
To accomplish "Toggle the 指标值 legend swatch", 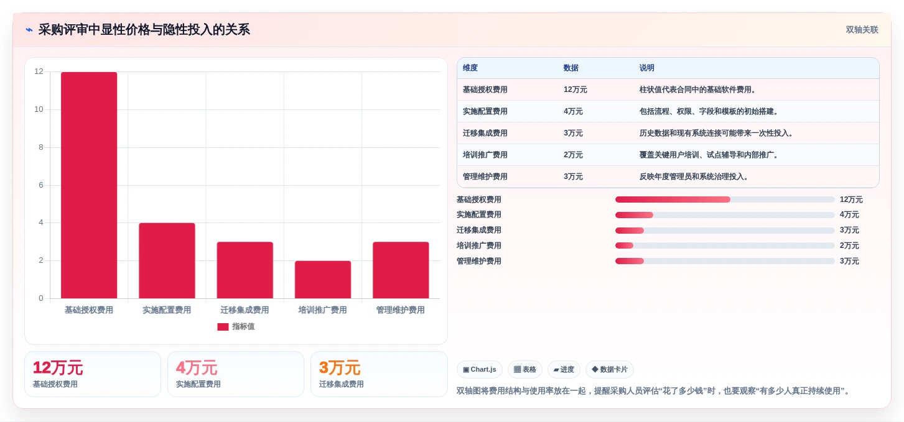I will [223, 327].
